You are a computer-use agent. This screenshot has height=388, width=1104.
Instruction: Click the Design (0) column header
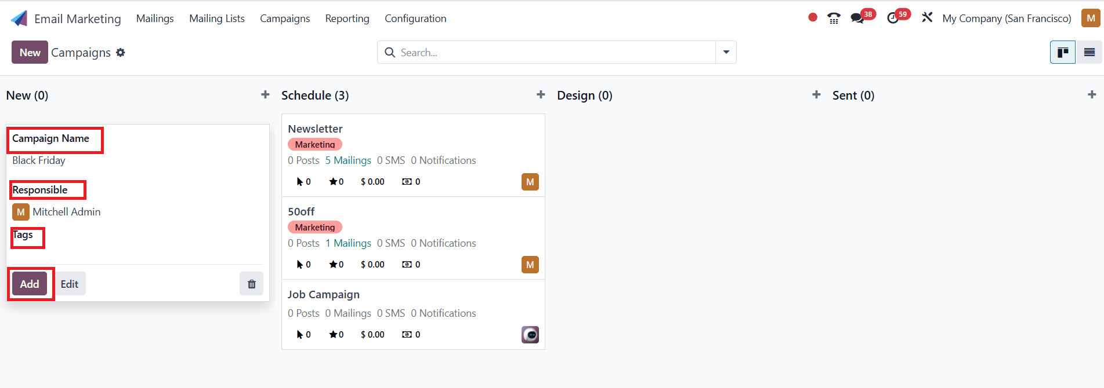pos(585,95)
